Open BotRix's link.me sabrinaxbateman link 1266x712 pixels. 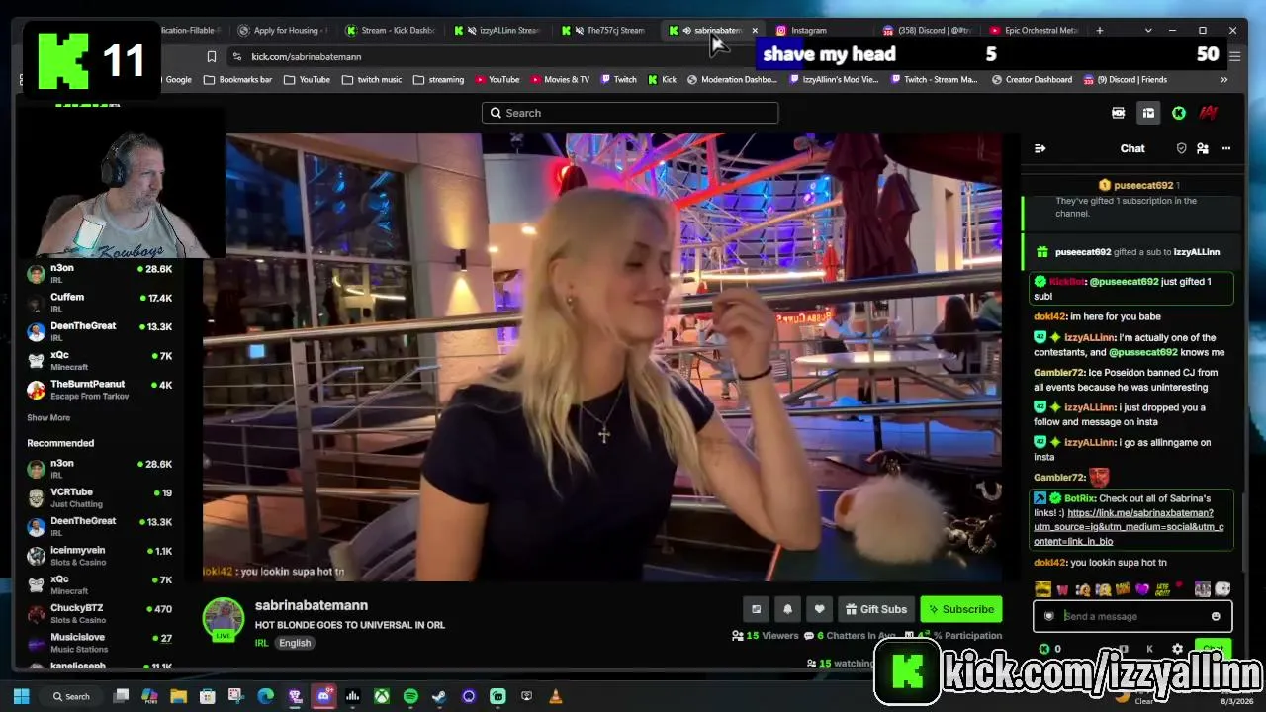[1129, 527]
